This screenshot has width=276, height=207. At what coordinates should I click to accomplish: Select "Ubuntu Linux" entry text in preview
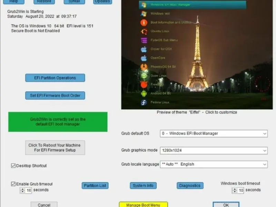[x=160, y=31]
